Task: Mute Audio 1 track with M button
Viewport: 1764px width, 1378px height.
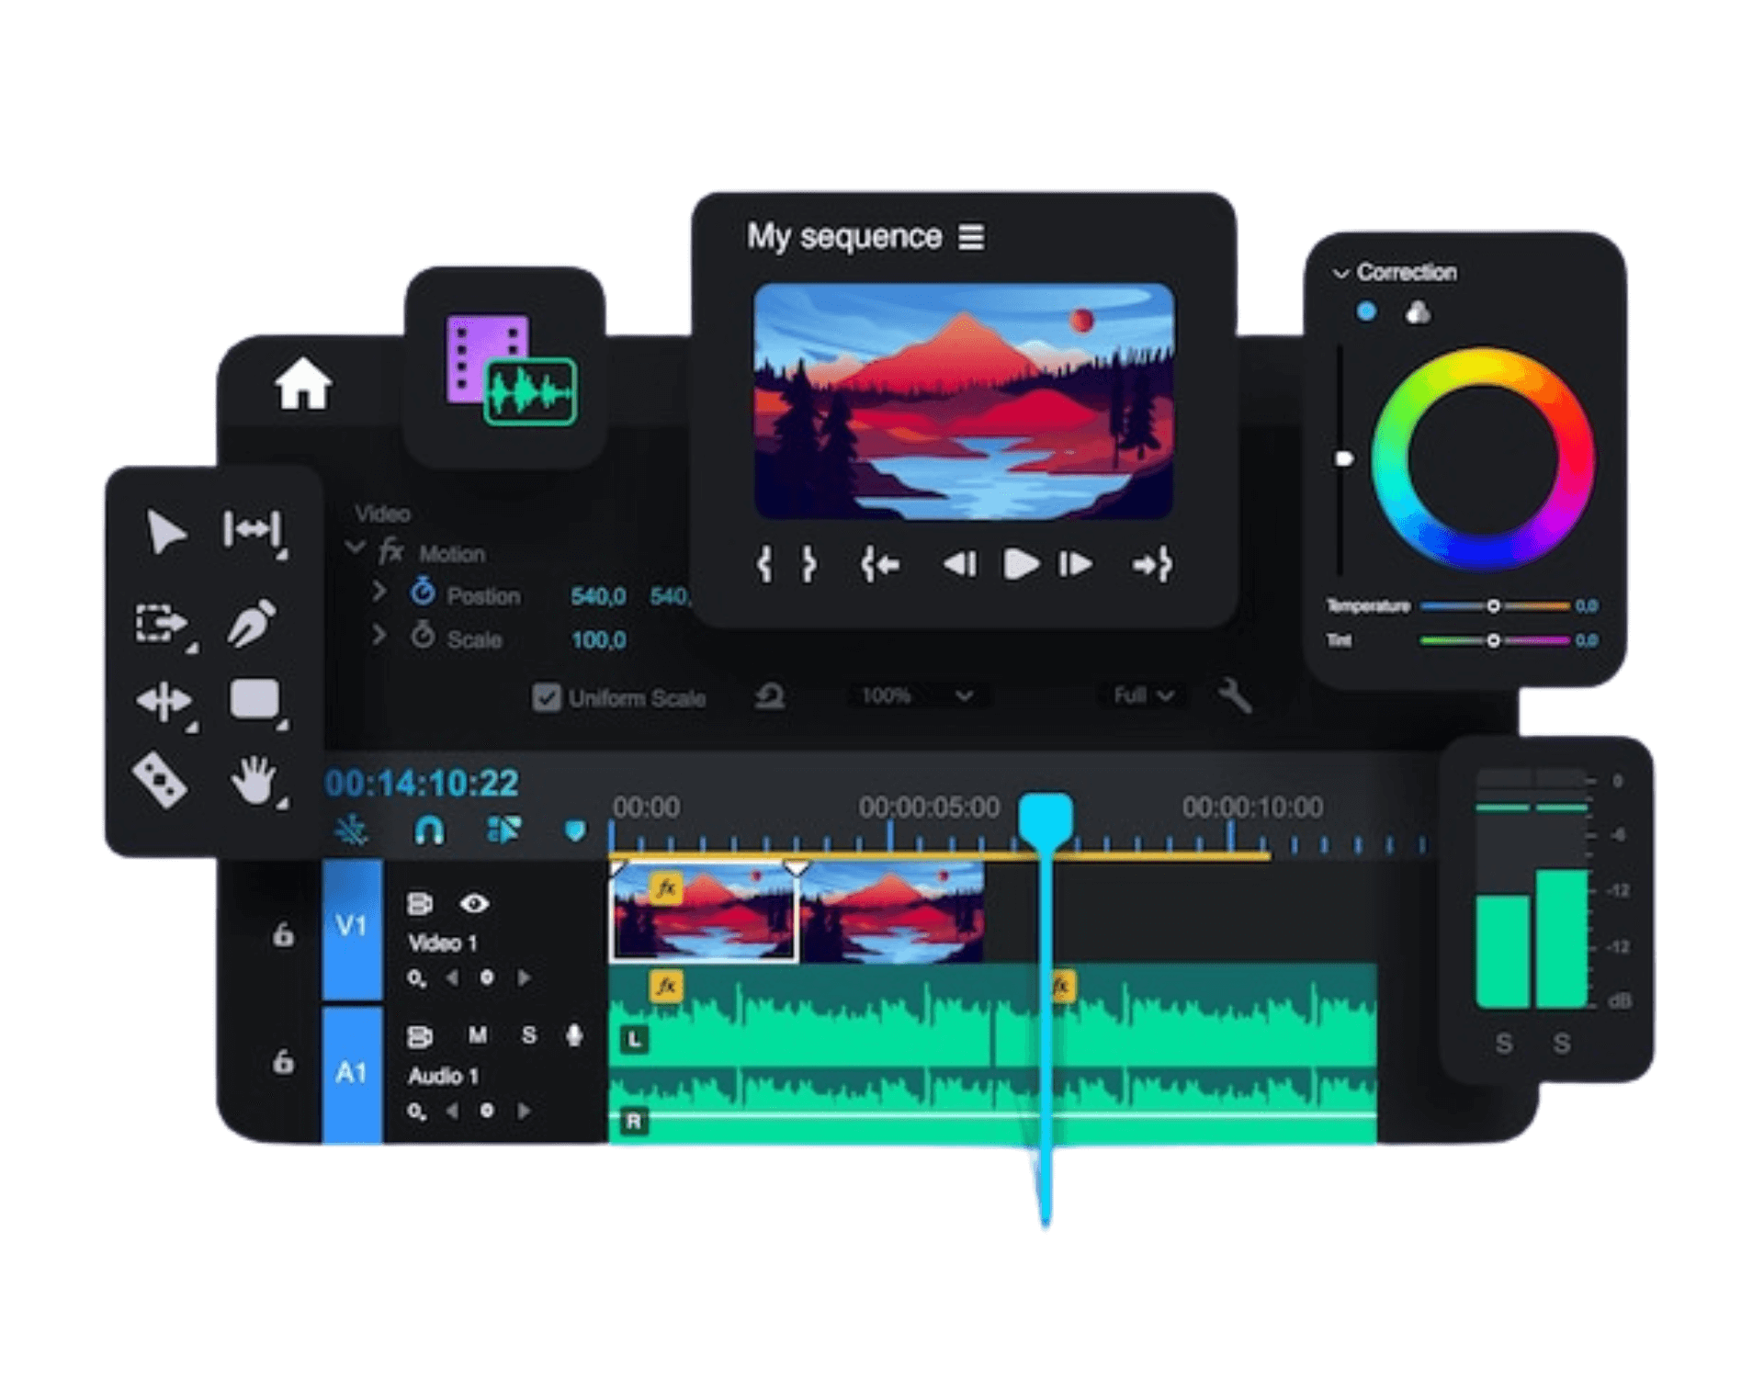Action: tap(478, 1036)
